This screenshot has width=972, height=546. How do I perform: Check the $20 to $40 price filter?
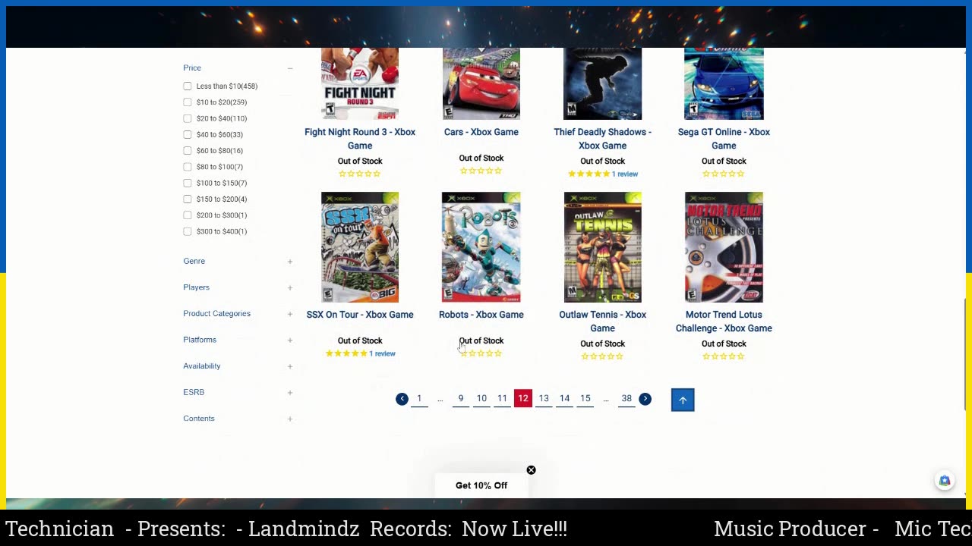tap(188, 118)
